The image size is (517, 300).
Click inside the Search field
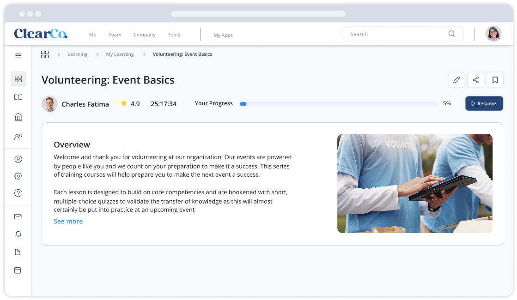tap(403, 34)
